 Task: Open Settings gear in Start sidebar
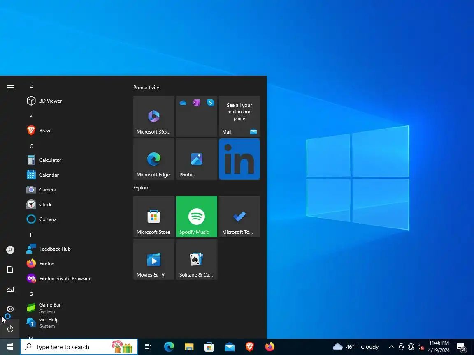tap(10, 309)
